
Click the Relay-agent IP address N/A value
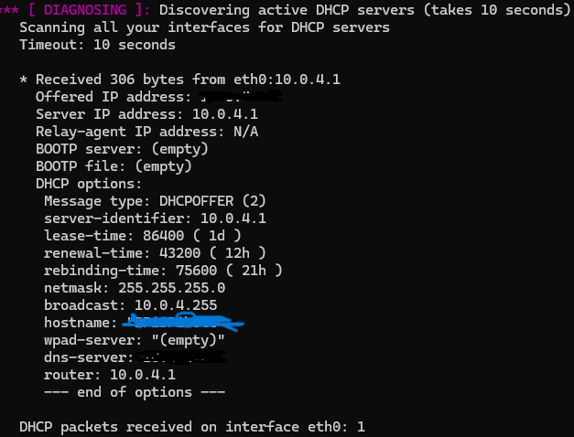(x=246, y=132)
